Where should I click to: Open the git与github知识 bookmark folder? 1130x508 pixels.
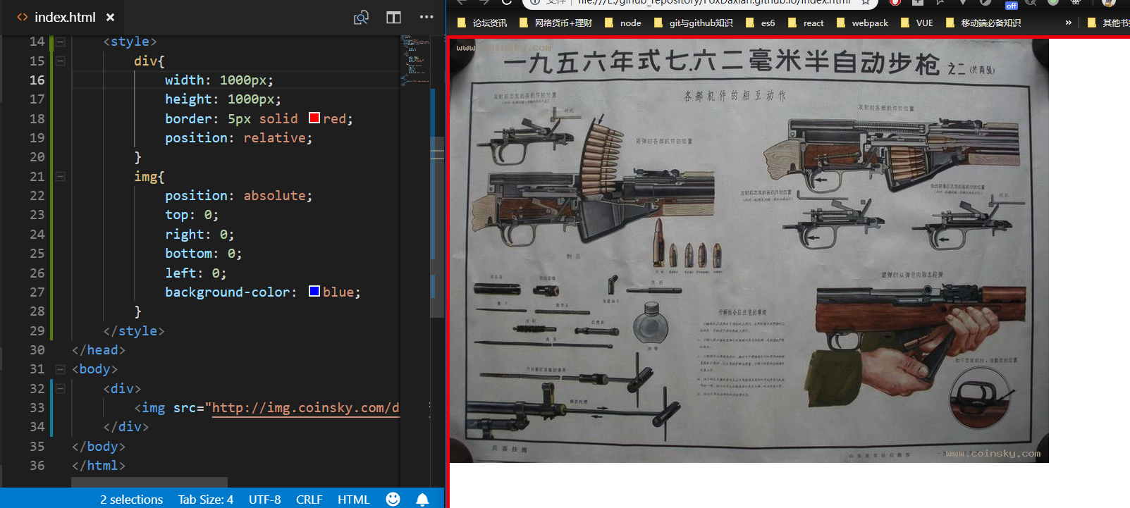click(694, 23)
